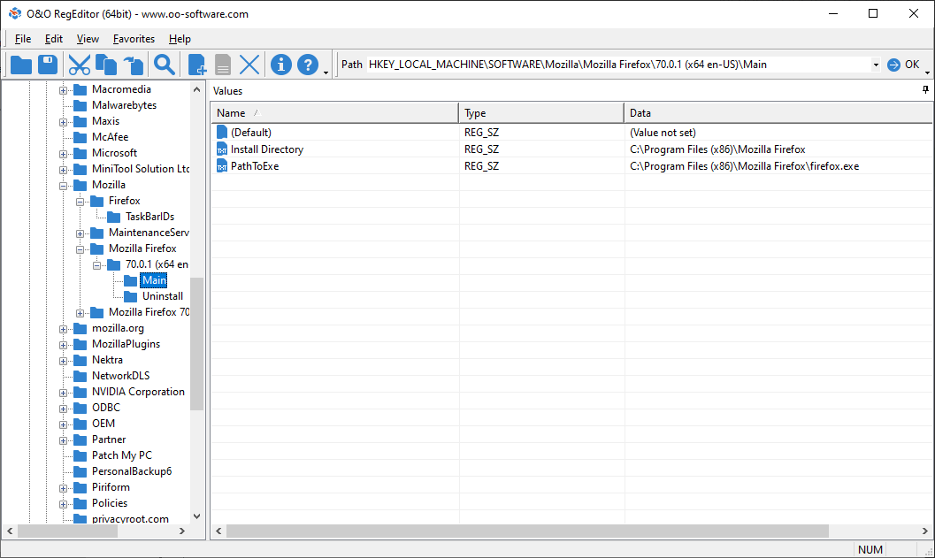Click the McAfee folder icon

pyautogui.click(x=80, y=137)
